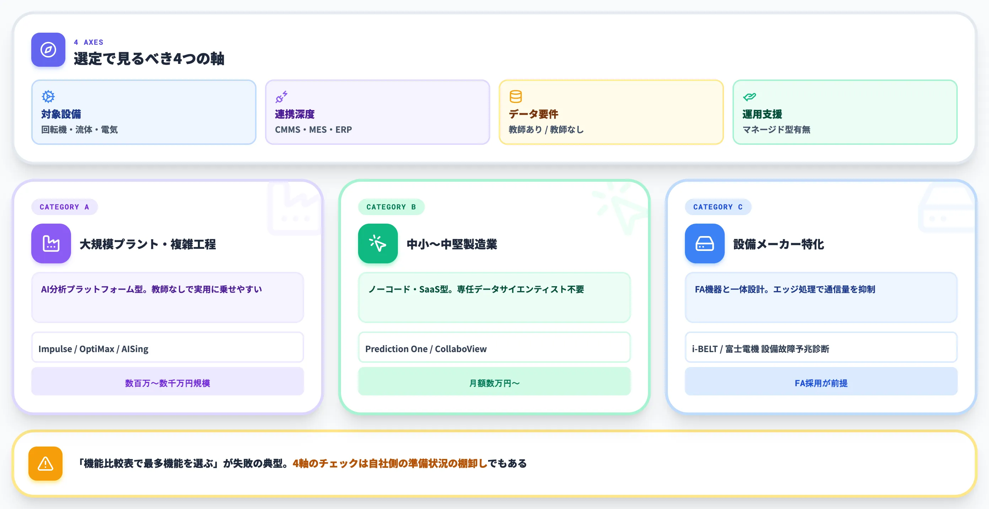Click the i-BELT / 富士電機 product box
Image resolution: width=989 pixels, height=509 pixels.
point(821,347)
